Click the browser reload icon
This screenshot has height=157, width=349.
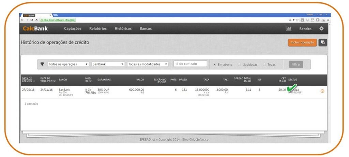click(32, 20)
